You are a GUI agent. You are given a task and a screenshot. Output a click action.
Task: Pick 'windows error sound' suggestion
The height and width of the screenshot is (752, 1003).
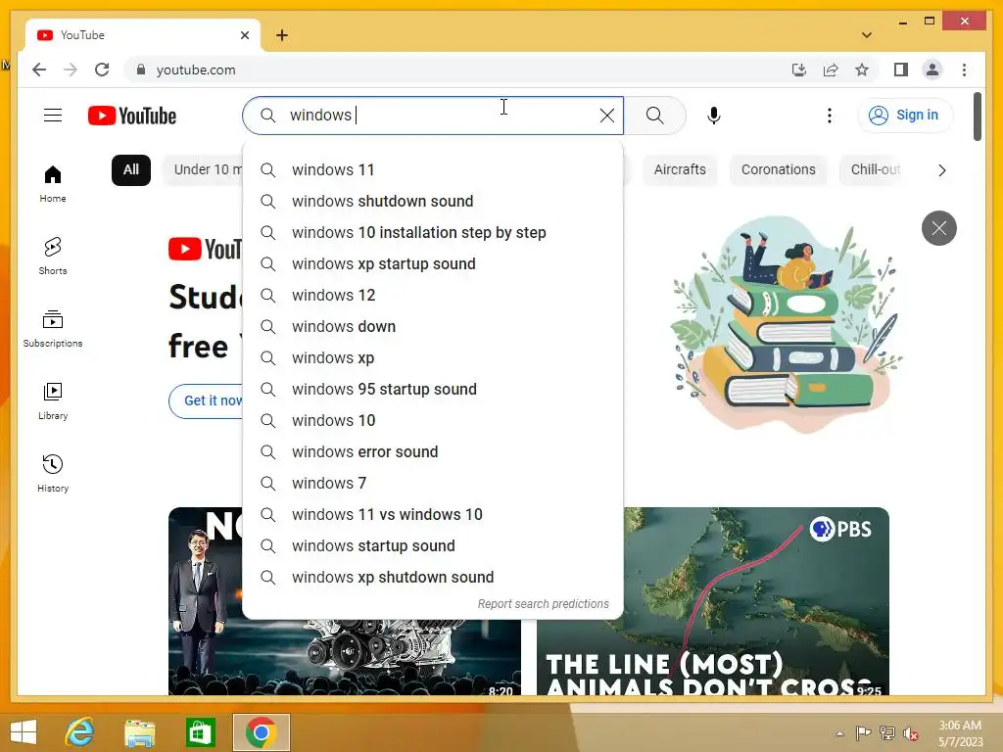coord(433,452)
